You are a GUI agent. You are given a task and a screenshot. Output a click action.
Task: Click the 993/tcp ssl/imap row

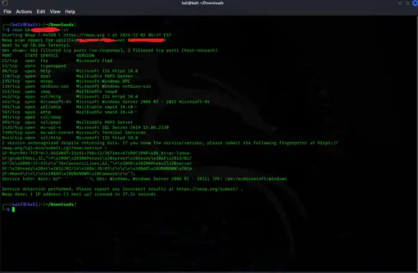coord(32,117)
